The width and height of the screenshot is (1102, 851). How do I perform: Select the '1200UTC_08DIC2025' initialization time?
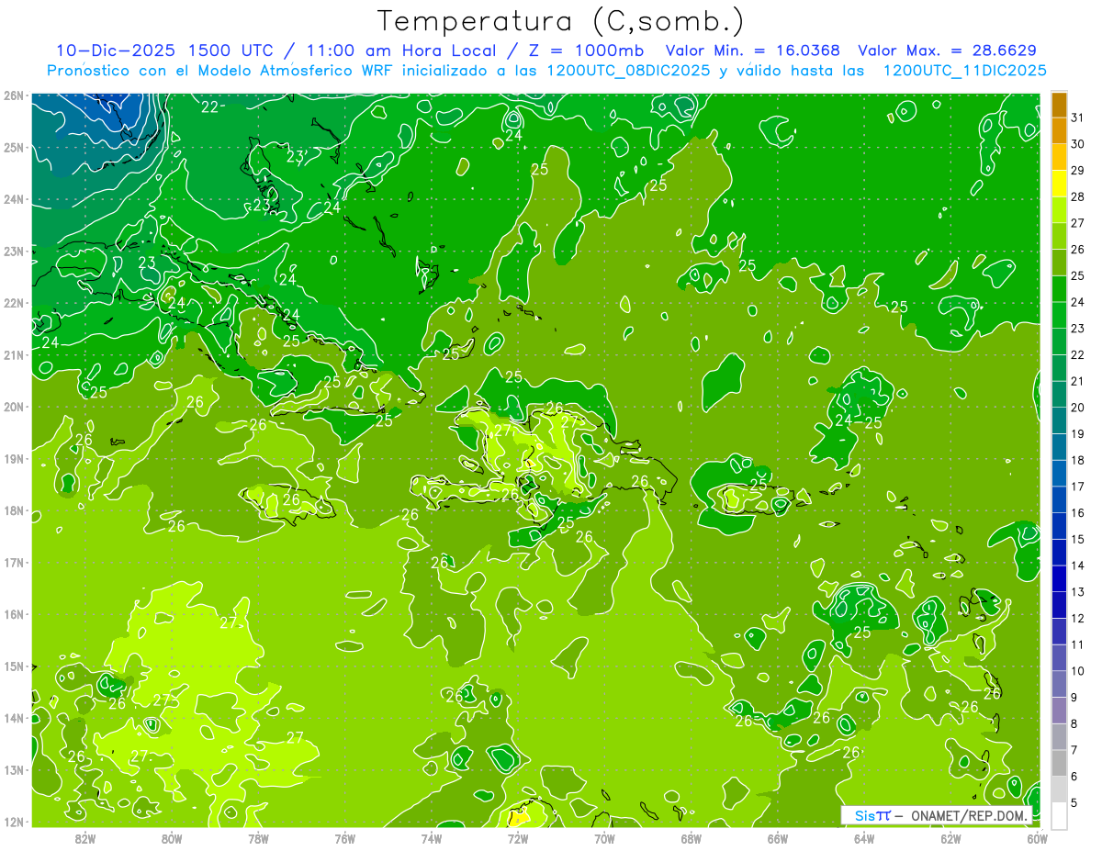[627, 70]
